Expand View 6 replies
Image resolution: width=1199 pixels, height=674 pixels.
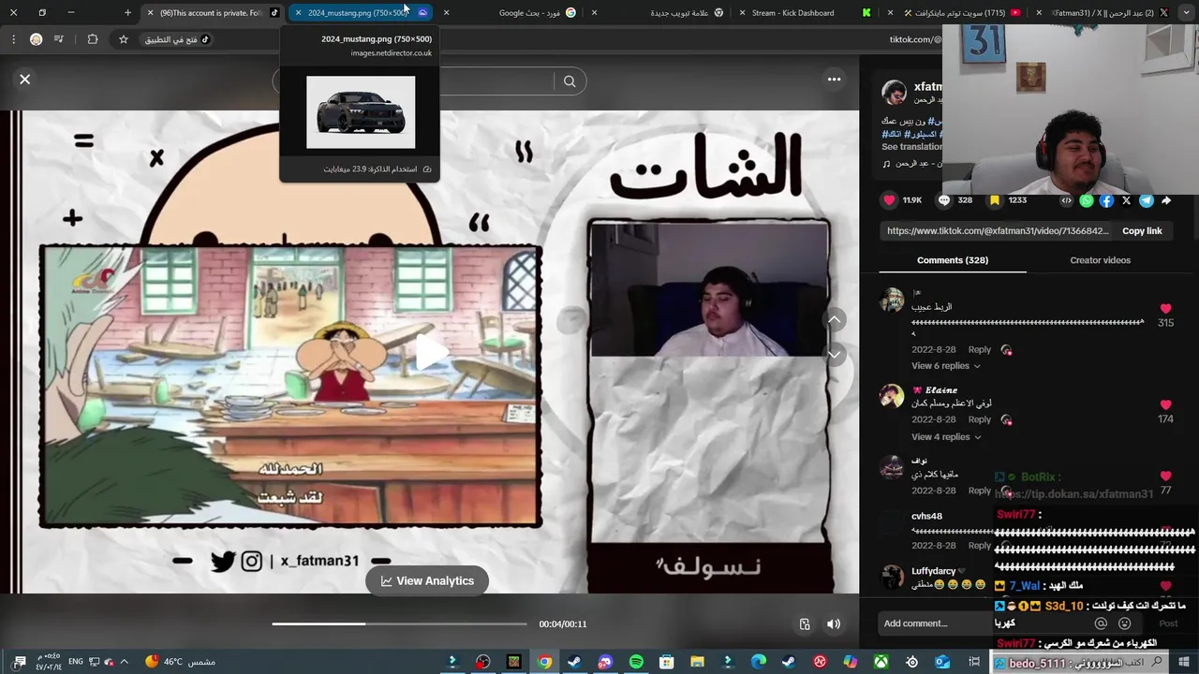click(x=946, y=366)
